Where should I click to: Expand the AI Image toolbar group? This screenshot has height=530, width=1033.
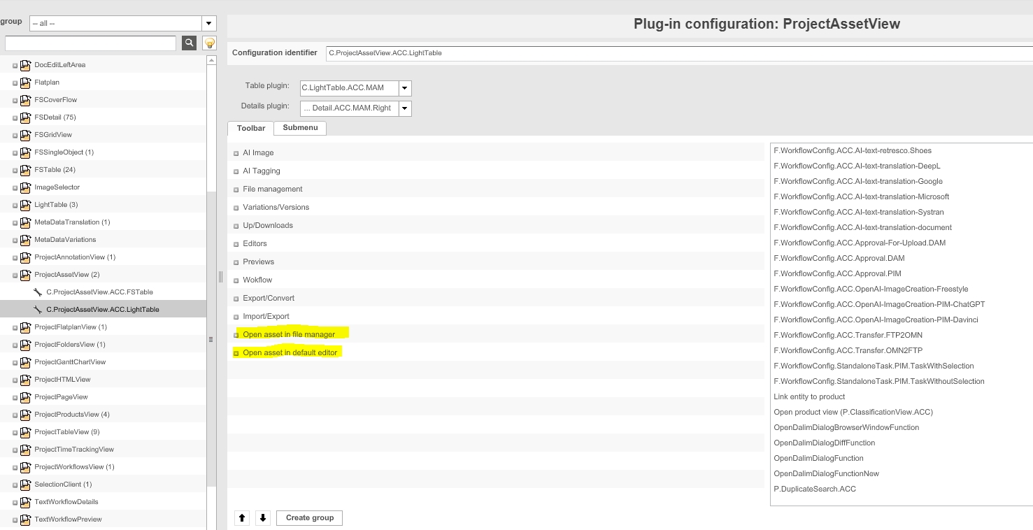[x=236, y=153]
